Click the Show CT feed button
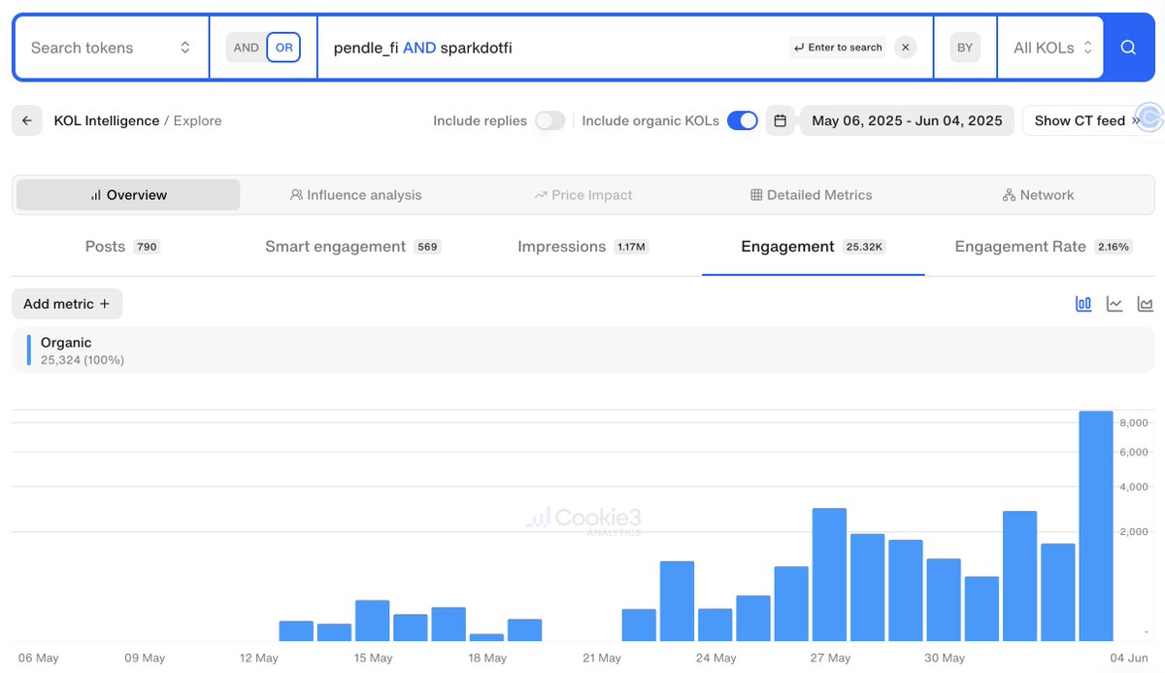Screen dimensions: 1165x673 1087,120
